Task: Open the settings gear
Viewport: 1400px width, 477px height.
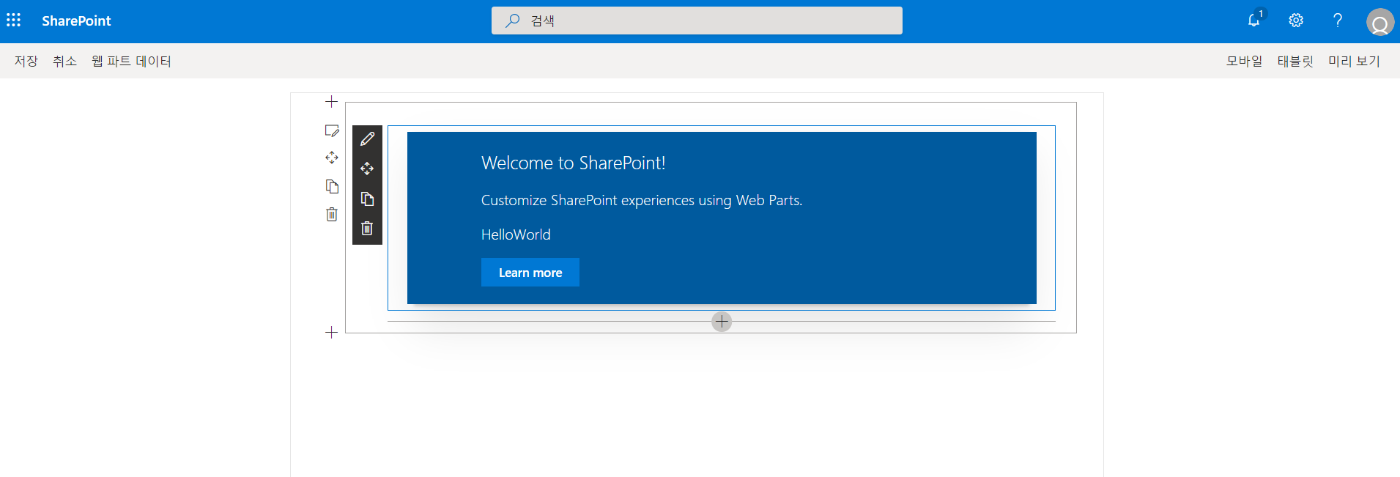Action: (1296, 21)
